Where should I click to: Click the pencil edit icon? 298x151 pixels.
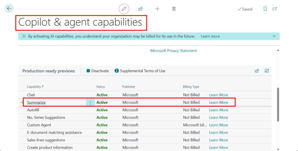[124, 9]
